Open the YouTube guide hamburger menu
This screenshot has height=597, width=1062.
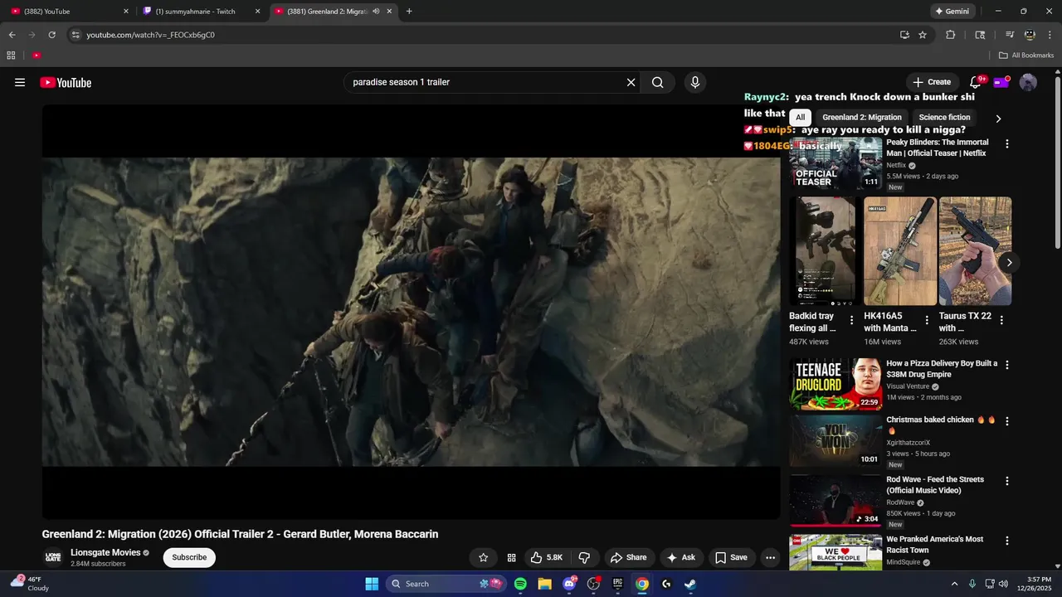[20, 82]
